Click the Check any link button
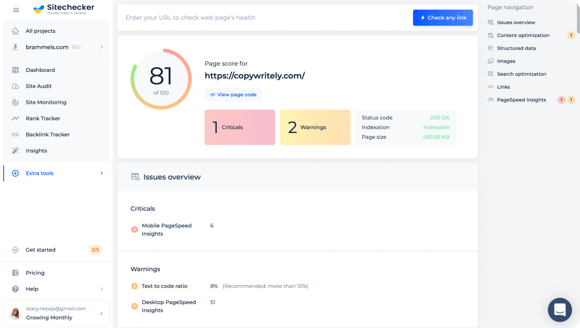580x328 pixels. (x=443, y=18)
